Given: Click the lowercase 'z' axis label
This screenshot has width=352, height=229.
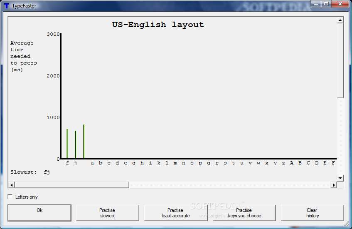Looking at the screenshot, I should click(x=283, y=163).
